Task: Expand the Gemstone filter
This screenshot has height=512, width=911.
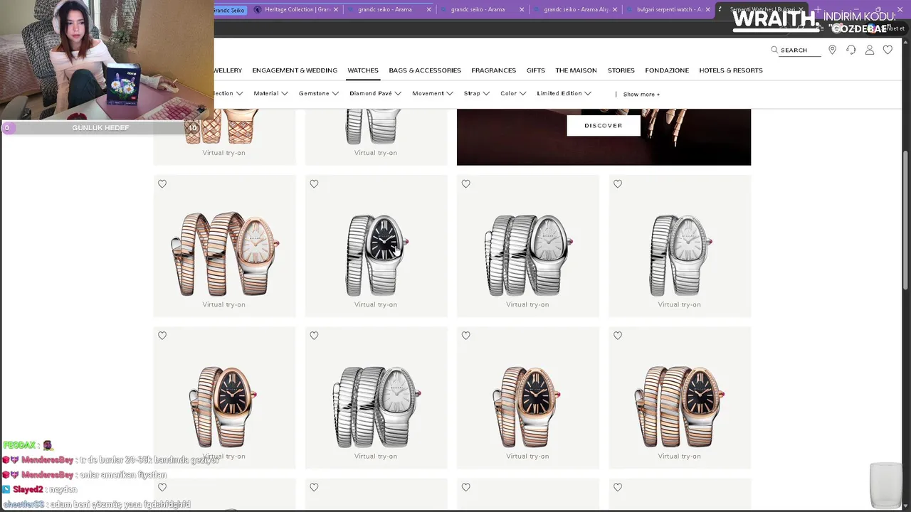Action: click(x=319, y=93)
